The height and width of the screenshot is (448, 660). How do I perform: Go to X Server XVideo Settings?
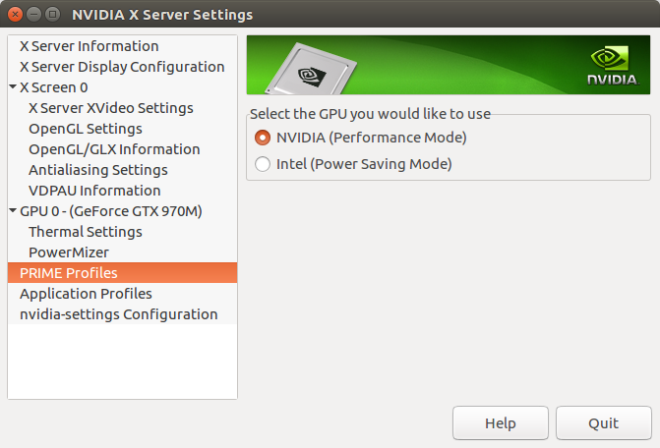point(110,108)
